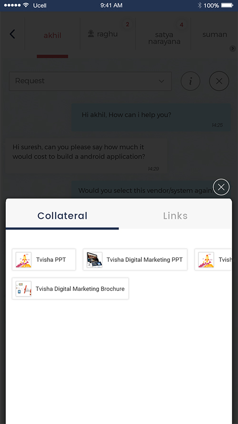Switch to the Links tab
The width and height of the screenshot is (238, 424).
pyautogui.click(x=175, y=216)
